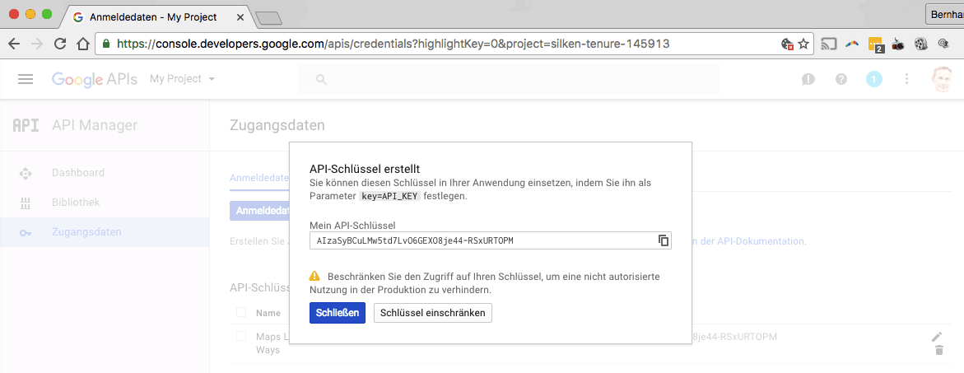Image resolution: width=964 pixels, height=373 pixels.
Task: Select the API key text field
Action: click(x=491, y=241)
